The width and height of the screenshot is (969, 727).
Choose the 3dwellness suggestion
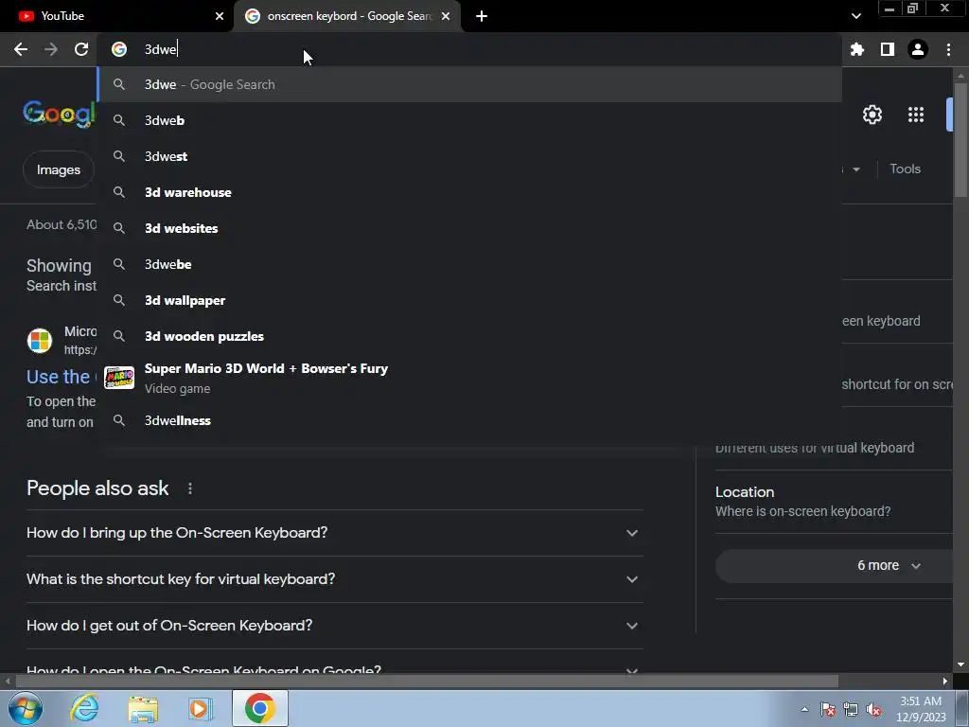click(469, 420)
